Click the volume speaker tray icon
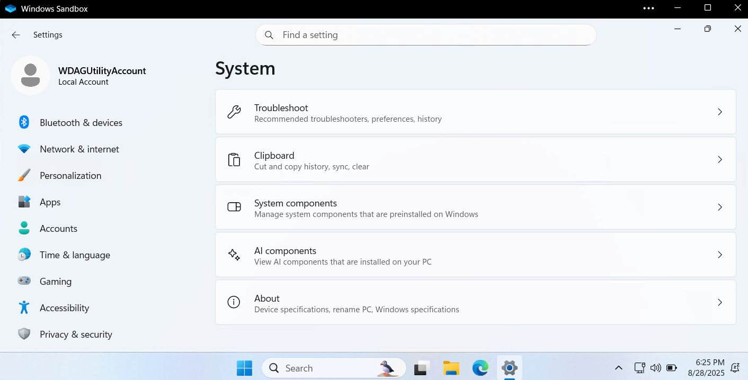Viewport: 748px width, 380px height. (655, 368)
